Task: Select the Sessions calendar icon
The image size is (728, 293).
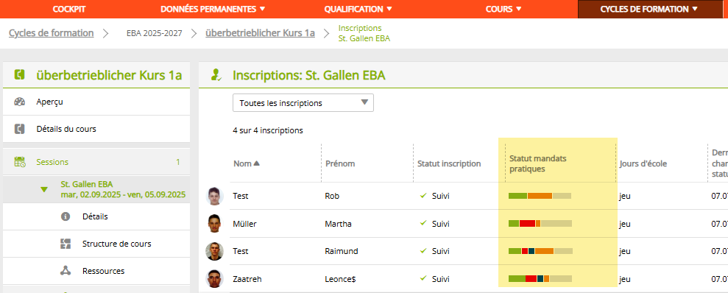Action: pos(19,162)
